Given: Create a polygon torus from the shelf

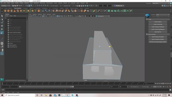Looking at the screenshot, I should pos(18,11).
